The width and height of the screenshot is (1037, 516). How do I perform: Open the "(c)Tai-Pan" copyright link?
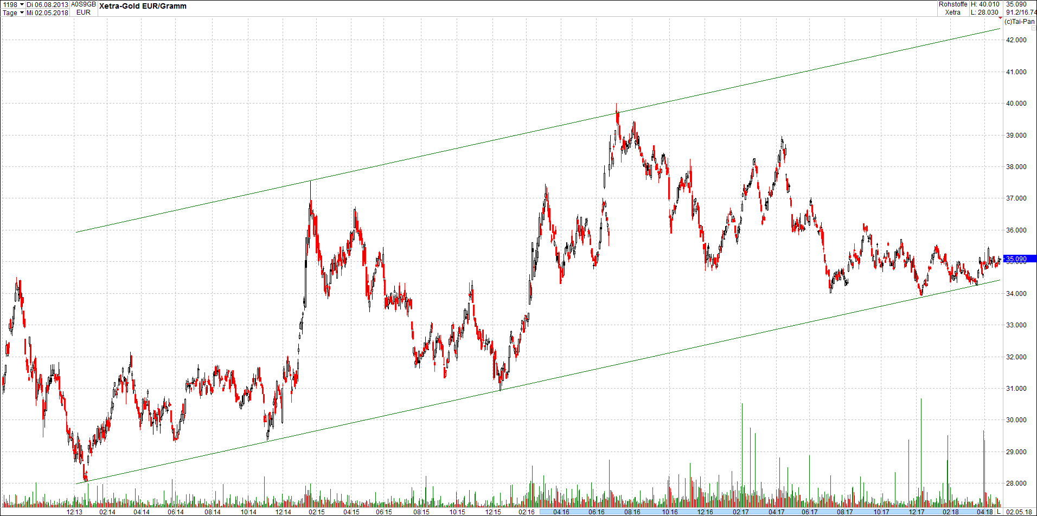1021,22
